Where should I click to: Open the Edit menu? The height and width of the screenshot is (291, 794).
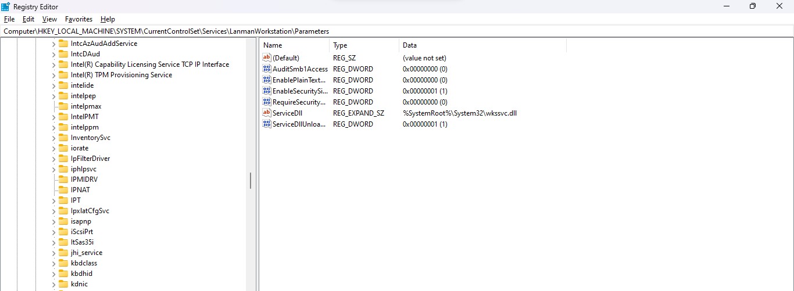(28, 19)
